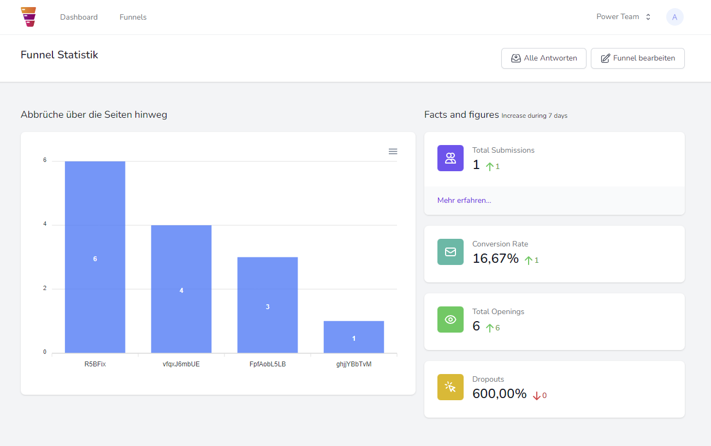
Task: Click the Funnel Statistik heading
Action: click(x=60, y=55)
